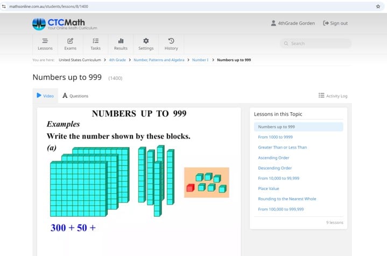Open the Tasks checklist icon
This screenshot has height=256, width=387.
[96, 41]
